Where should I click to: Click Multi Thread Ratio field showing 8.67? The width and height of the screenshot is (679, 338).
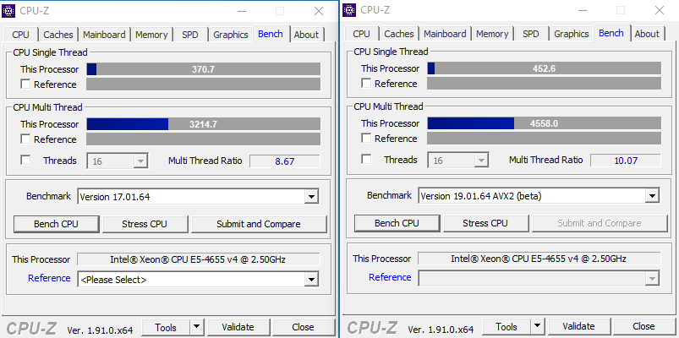285,161
